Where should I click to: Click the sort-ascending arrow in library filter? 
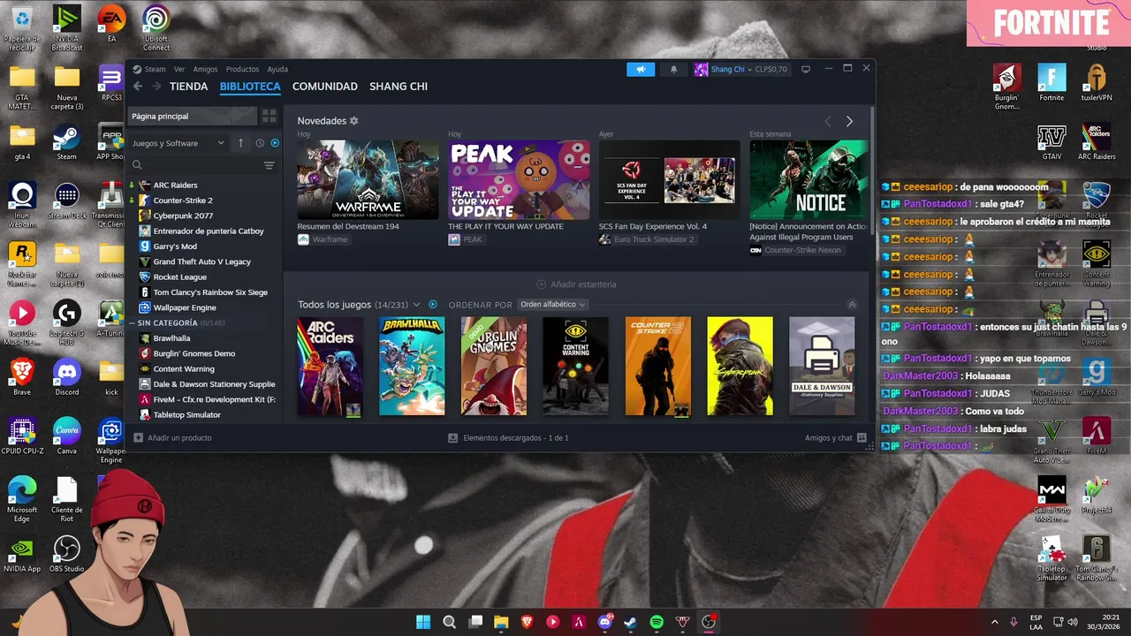click(x=240, y=143)
